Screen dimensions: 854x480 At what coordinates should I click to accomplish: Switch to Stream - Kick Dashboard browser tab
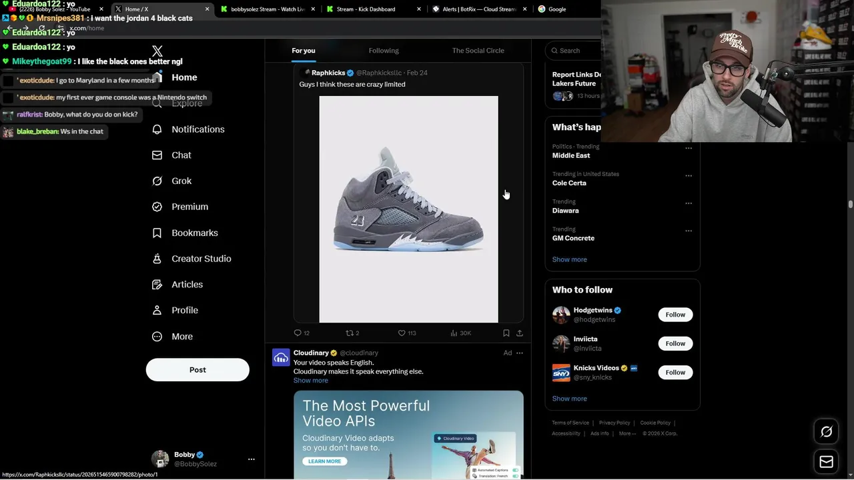374,9
